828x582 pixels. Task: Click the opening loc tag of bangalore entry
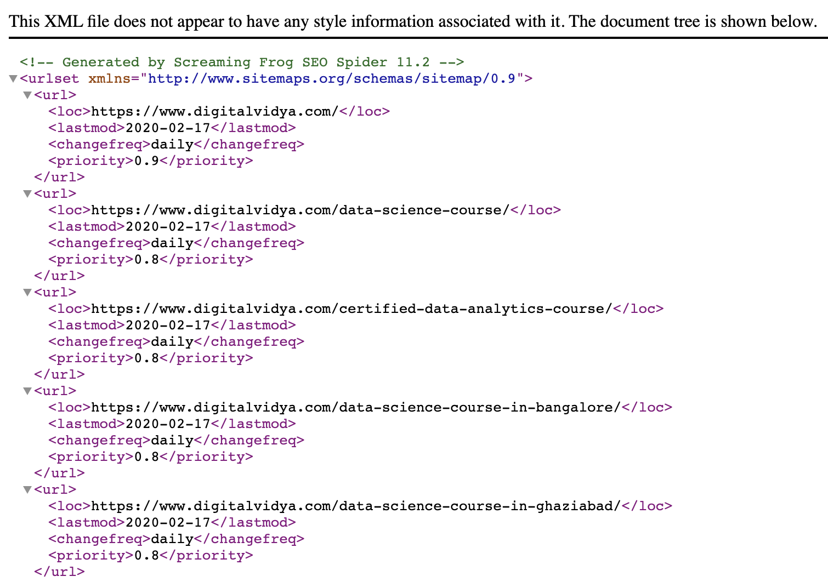click(x=67, y=407)
